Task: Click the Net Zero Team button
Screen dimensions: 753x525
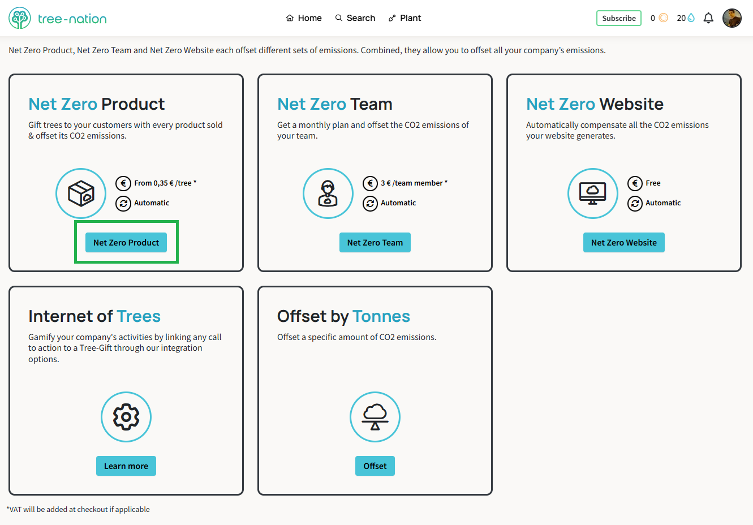Action: [375, 242]
